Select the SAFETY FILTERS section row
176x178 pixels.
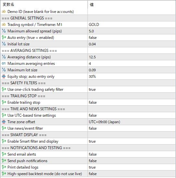(x=88, y=83)
